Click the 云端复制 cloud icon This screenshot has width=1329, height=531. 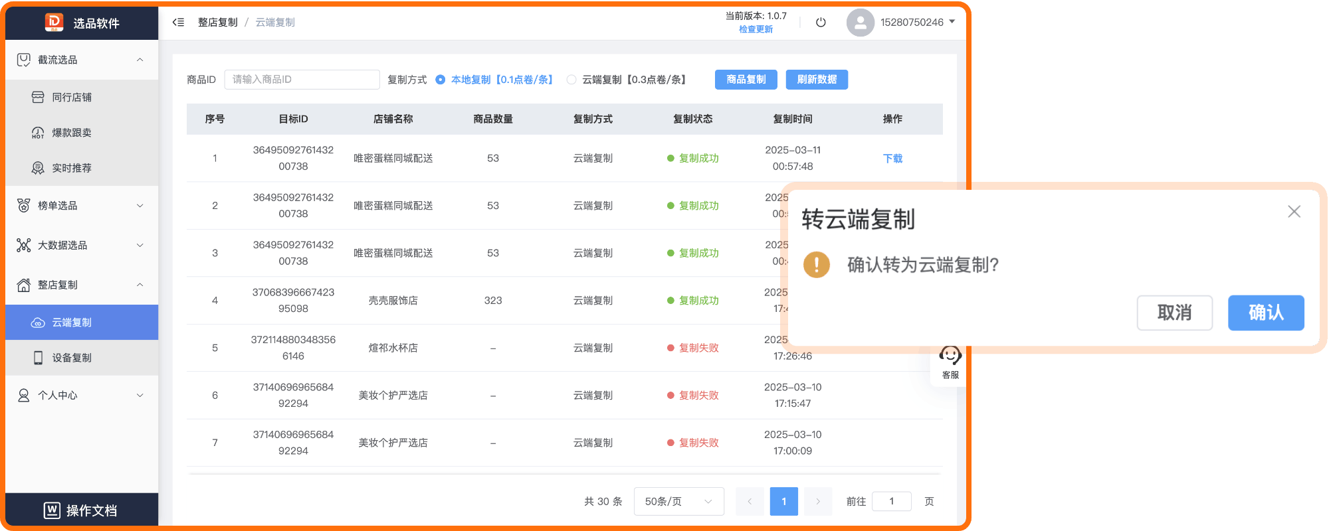[x=38, y=323]
